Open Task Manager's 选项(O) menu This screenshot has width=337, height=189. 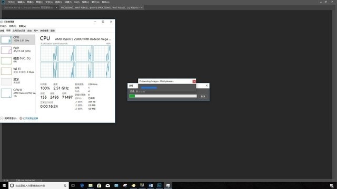click(x=13, y=26)
